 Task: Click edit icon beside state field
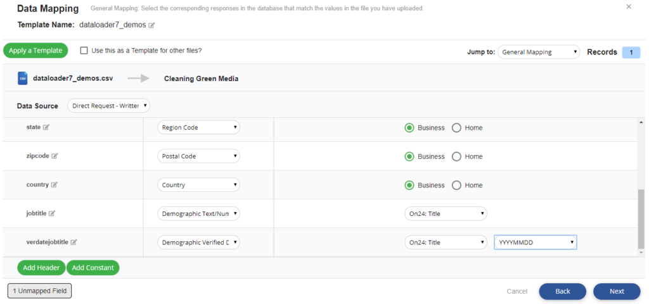[46, 127]
